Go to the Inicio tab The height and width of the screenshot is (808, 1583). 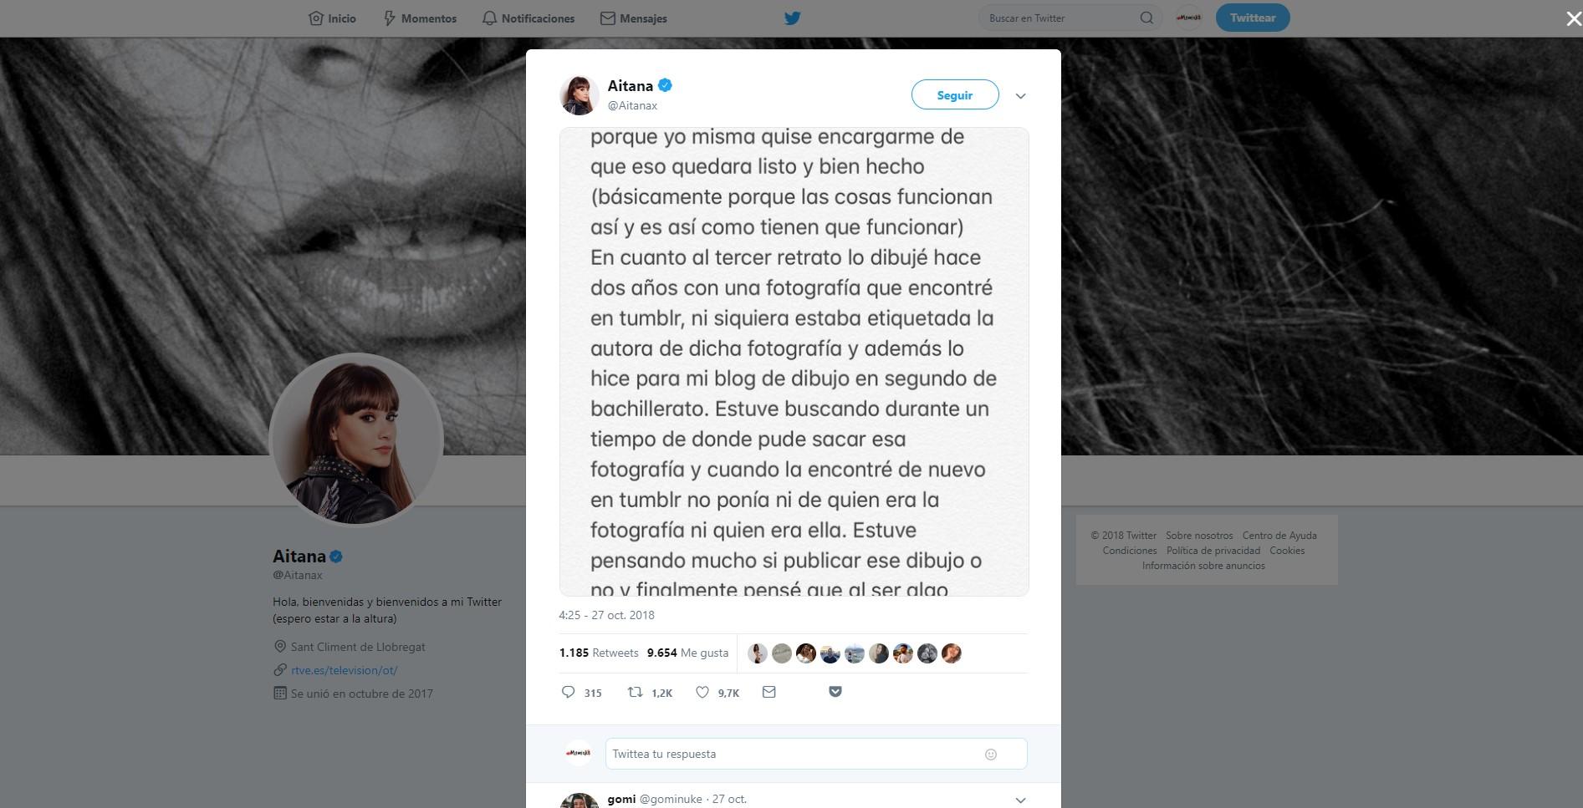pyautogui.click(x=332, y=18)
